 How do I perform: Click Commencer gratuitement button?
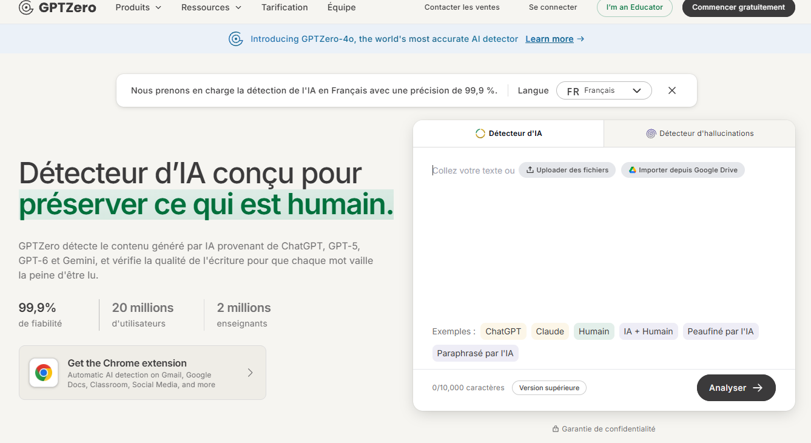pyautogui.click(x=739, y=7)
